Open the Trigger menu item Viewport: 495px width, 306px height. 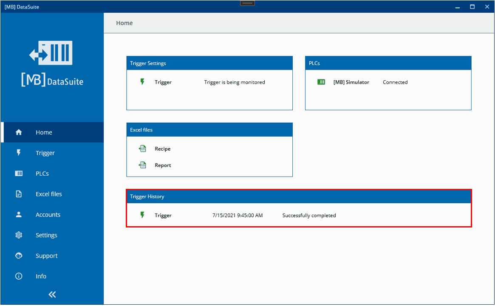[x=52, y=153]
